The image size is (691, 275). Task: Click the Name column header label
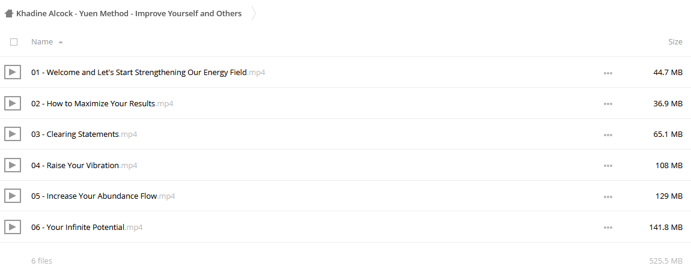pyautogui.click(x=42, y=42)
